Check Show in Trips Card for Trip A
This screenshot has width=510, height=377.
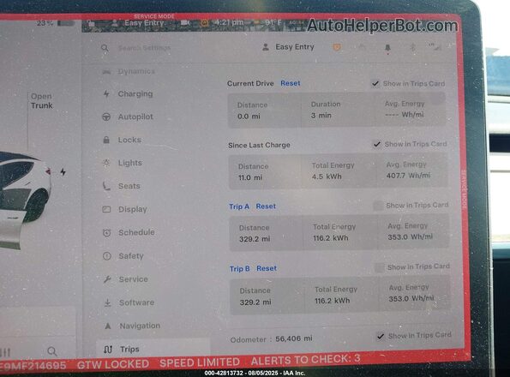pos(378,206)
